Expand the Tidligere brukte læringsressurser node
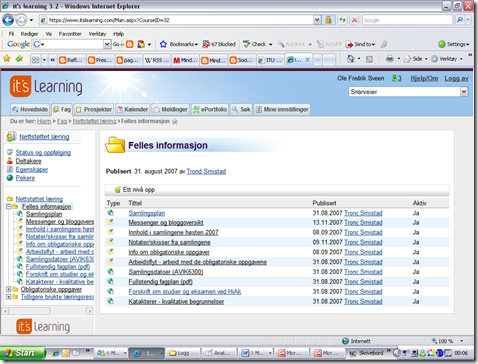This screenshot has width=478, height=364. coord(8,296)
